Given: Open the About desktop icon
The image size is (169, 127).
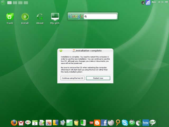Looking at the screenshot, I should pyautogui.click(x=40, y=17).
